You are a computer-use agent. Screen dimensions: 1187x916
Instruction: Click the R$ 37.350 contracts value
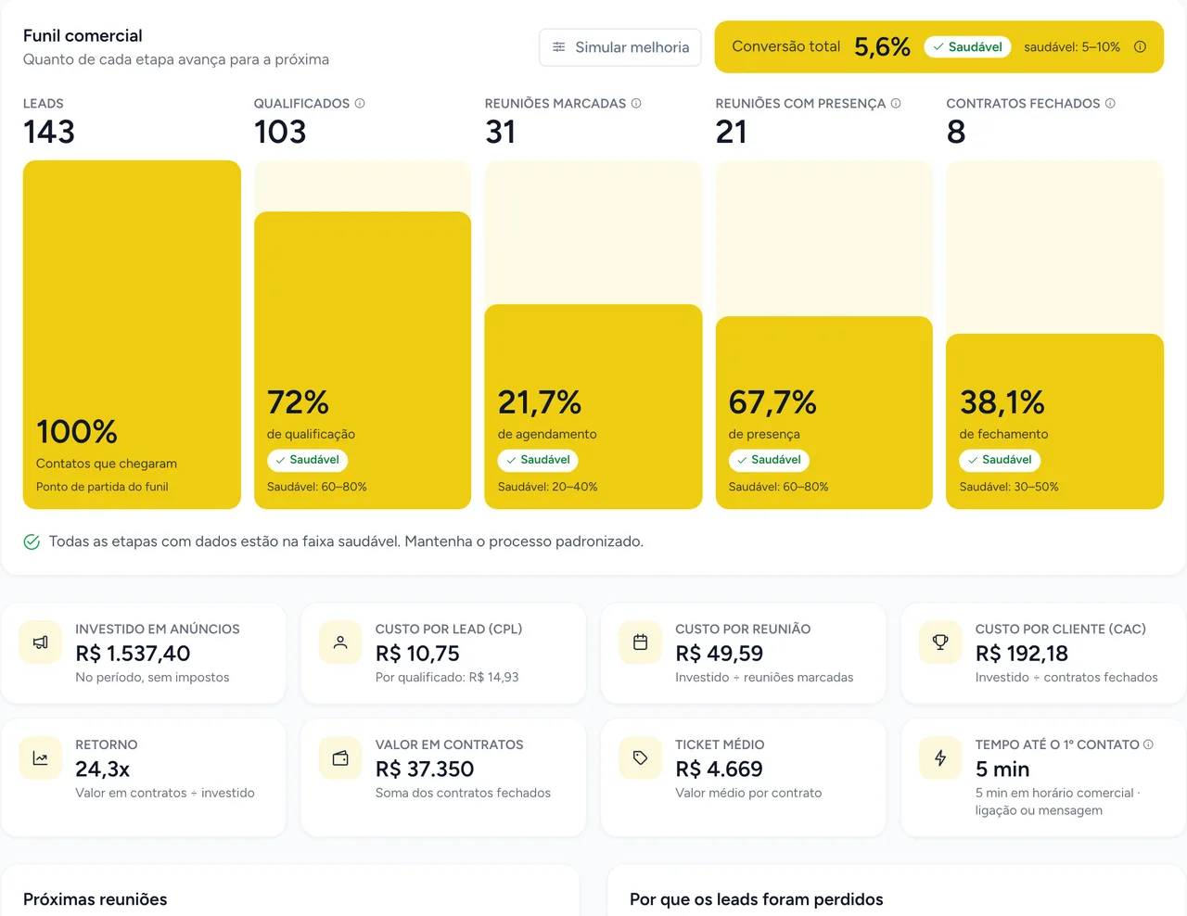coord(425,770)
